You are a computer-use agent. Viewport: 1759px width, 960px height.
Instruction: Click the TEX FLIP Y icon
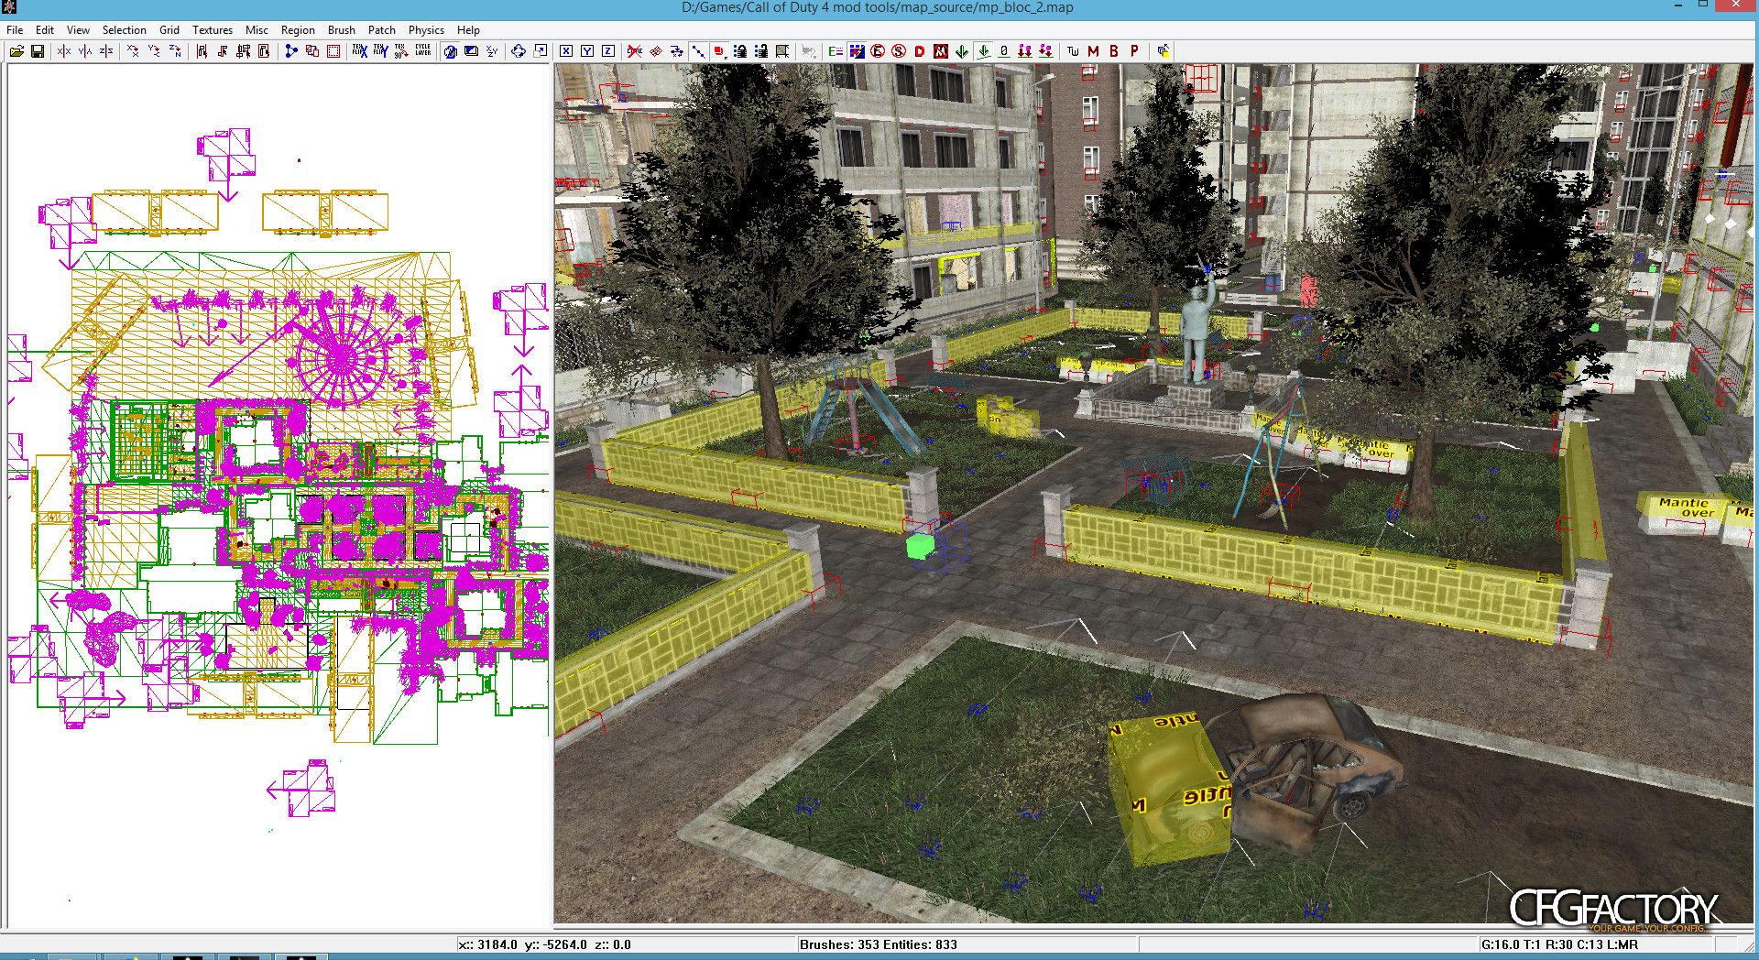380,51
